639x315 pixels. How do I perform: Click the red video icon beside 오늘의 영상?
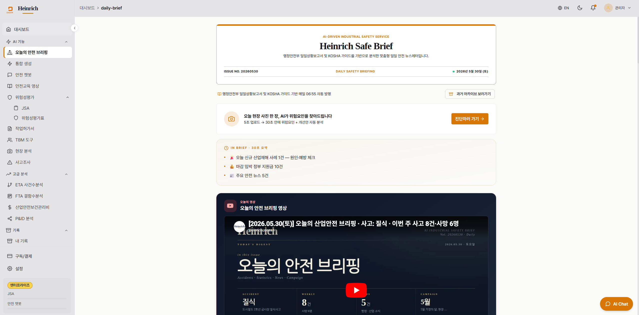pos(230,206)
